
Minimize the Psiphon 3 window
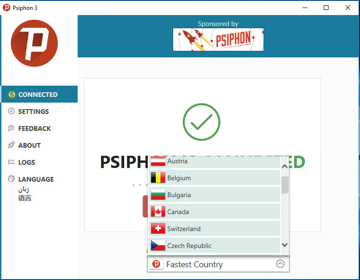pos(305,8)
